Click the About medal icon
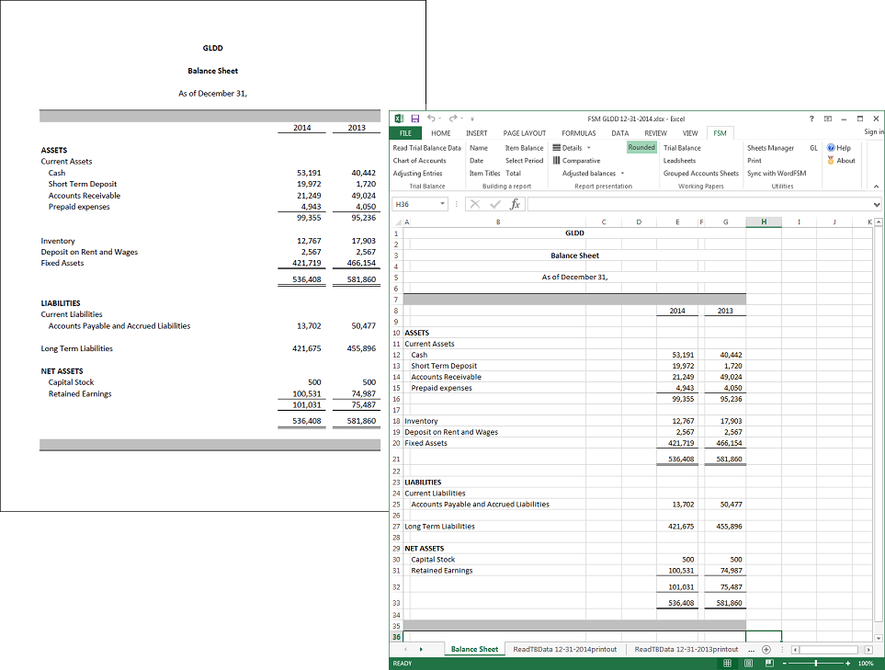 pyautogui.click(x=831, y=161)
